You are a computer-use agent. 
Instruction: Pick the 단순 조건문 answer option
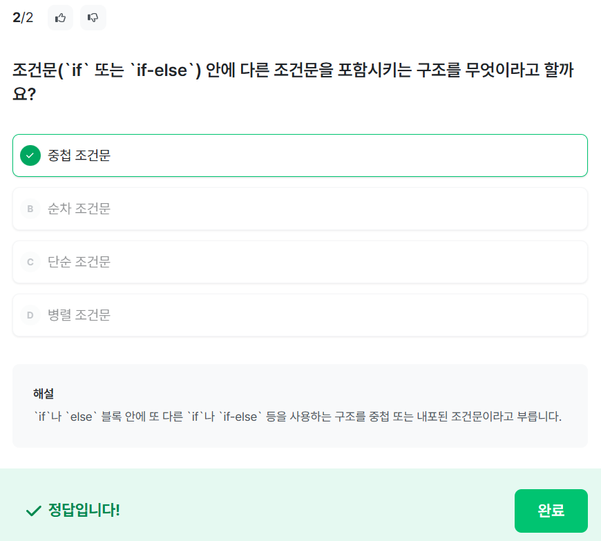pyautogui.click(x=300, y=262)
